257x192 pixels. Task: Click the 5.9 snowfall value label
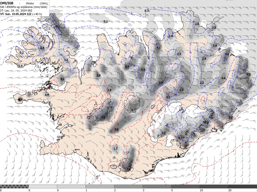pos(161,83)
